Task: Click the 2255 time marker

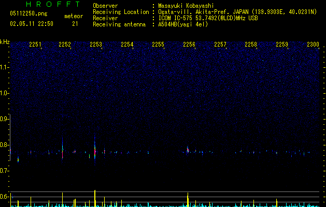Action: click(158, 45)
